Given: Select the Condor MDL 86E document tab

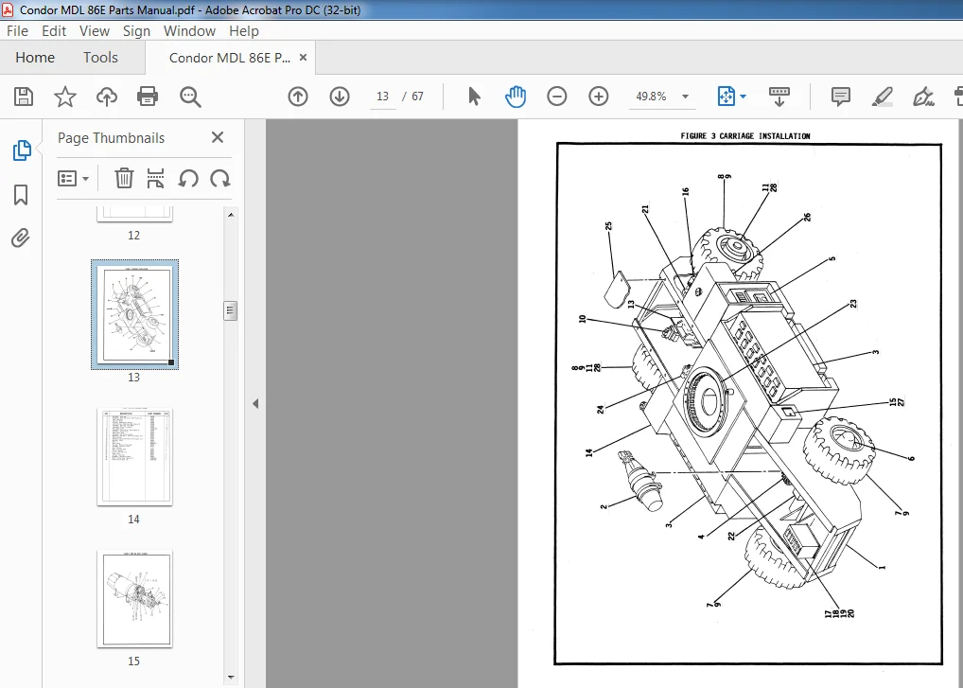Looking at the screenshot, I should coord(230,58).
